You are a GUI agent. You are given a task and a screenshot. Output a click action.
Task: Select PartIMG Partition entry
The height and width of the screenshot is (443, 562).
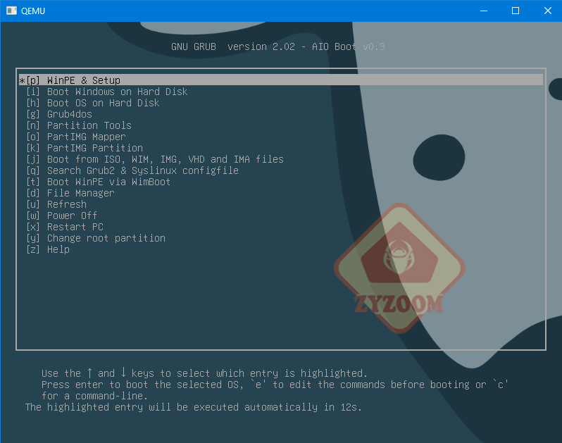pos(85,148)
